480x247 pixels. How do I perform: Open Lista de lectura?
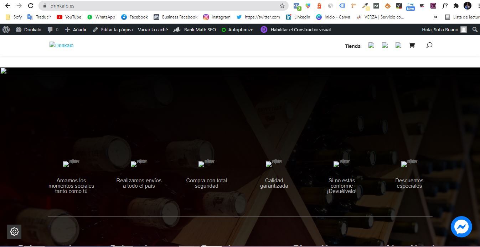point(462,17)
